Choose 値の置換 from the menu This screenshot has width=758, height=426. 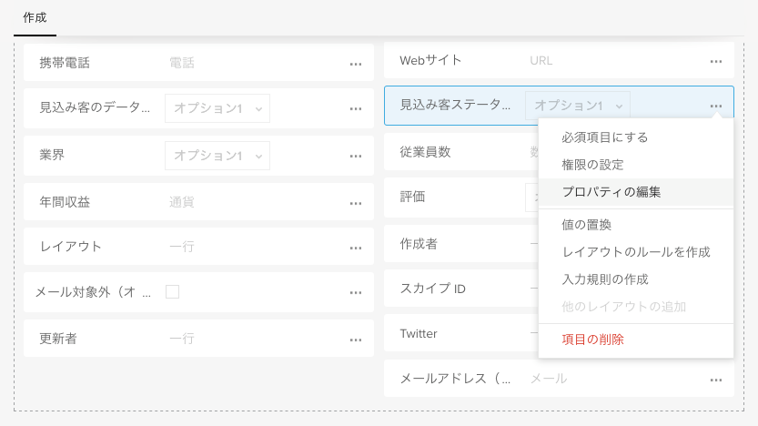(586, 225)
